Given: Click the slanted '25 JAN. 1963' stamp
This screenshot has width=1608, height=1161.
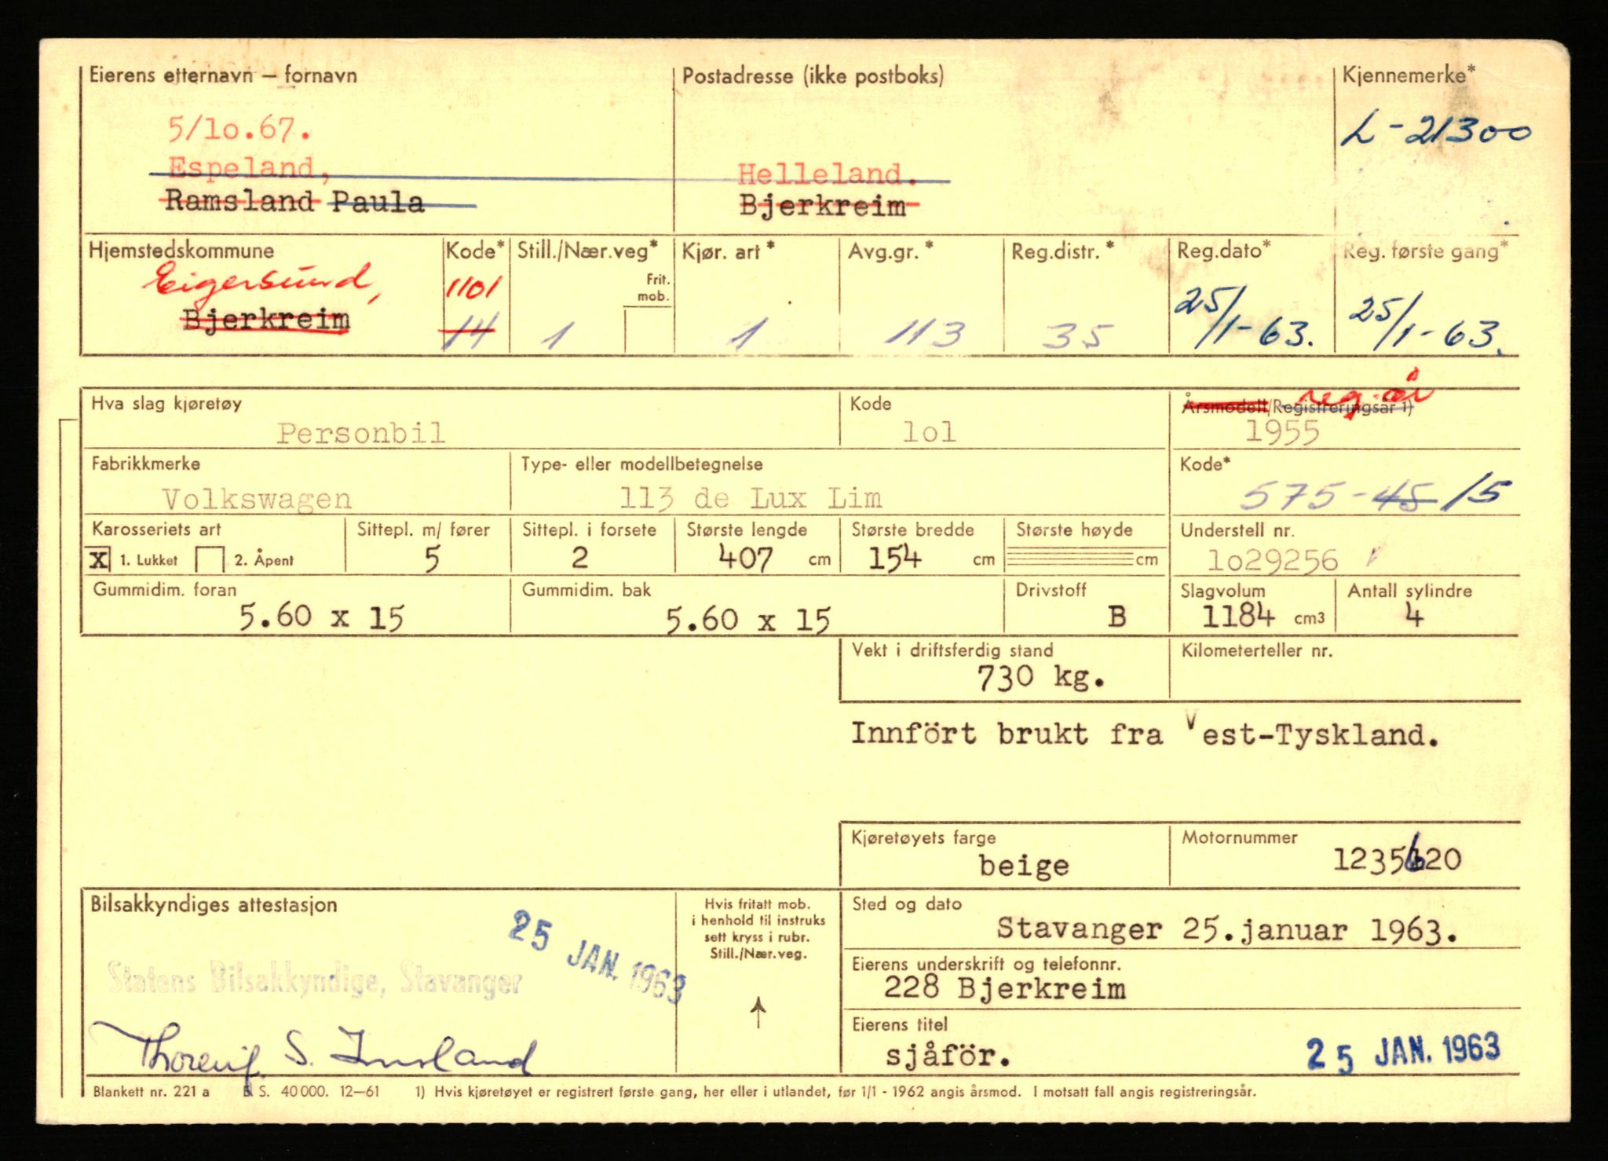Looking at the screenshot, I should point(598,956).
